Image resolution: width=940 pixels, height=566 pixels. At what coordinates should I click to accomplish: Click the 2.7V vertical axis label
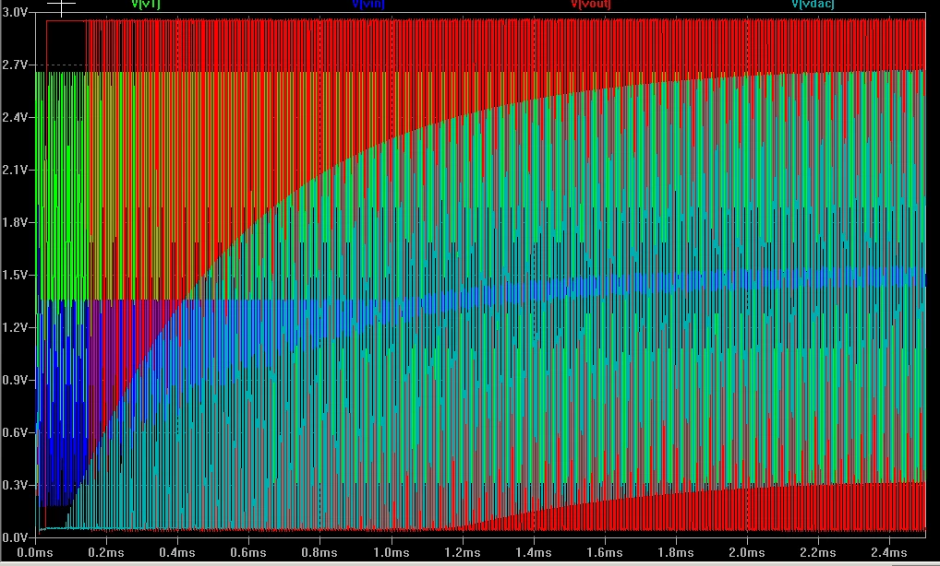click(15, 65)
